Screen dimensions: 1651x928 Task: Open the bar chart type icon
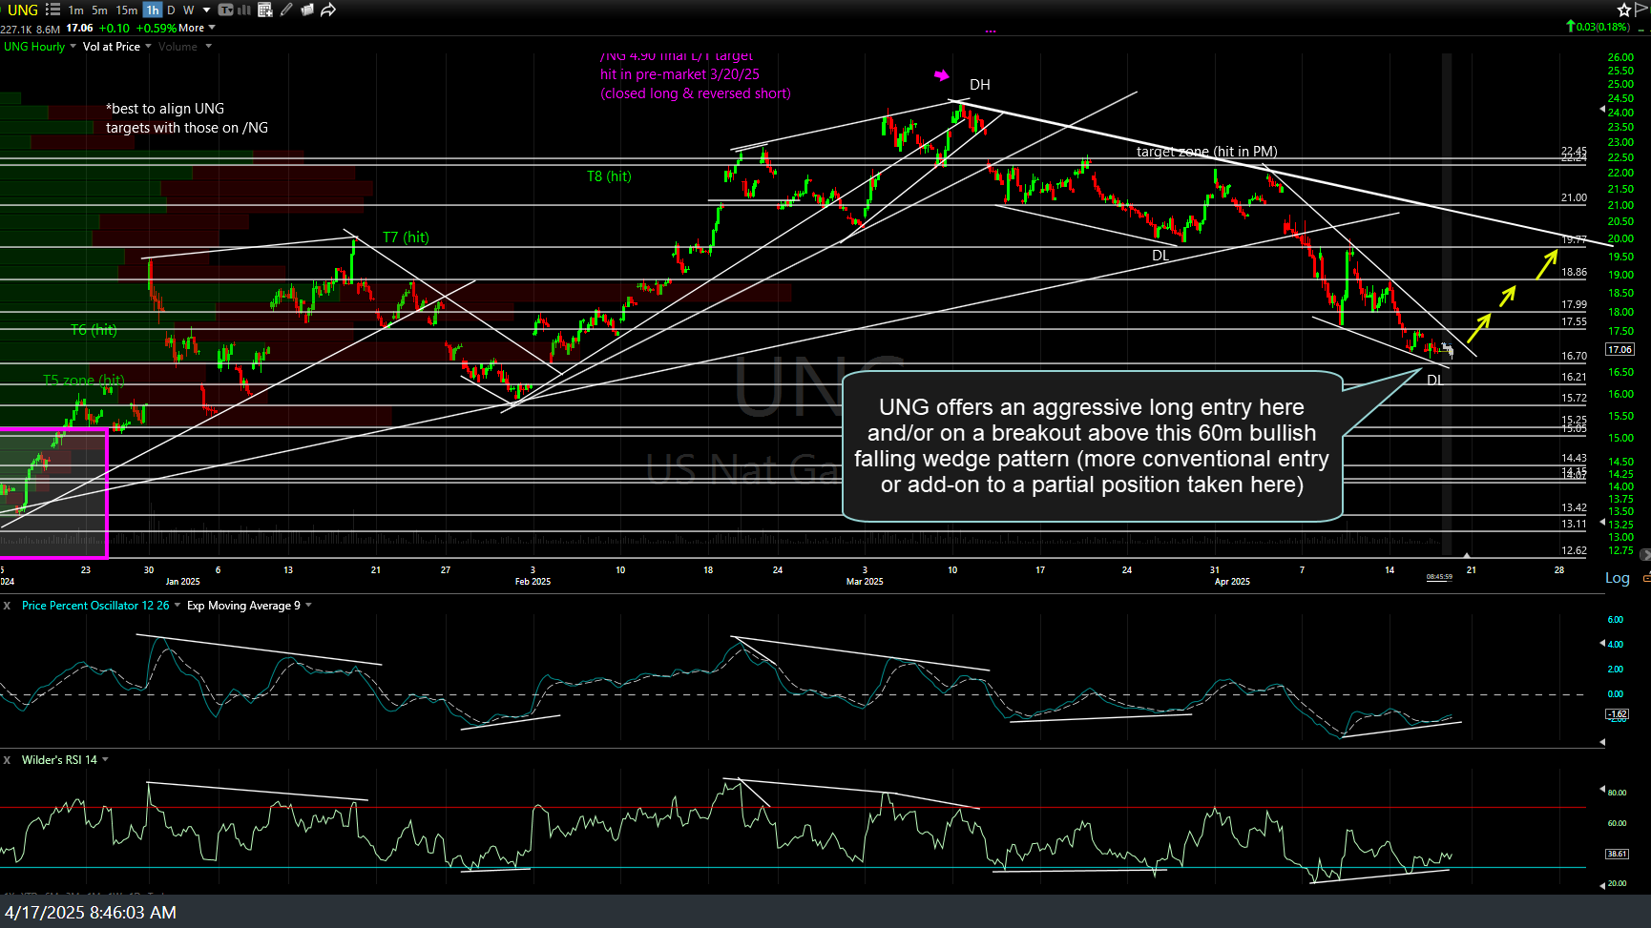pos(244,10)
